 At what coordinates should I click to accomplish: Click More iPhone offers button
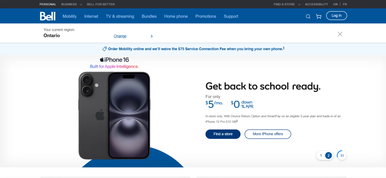(x=268, y=134)
